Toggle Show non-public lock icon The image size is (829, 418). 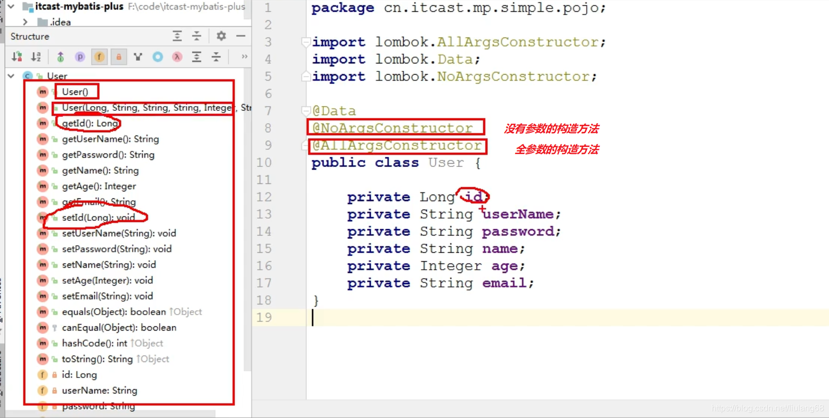tap(119, 57)
